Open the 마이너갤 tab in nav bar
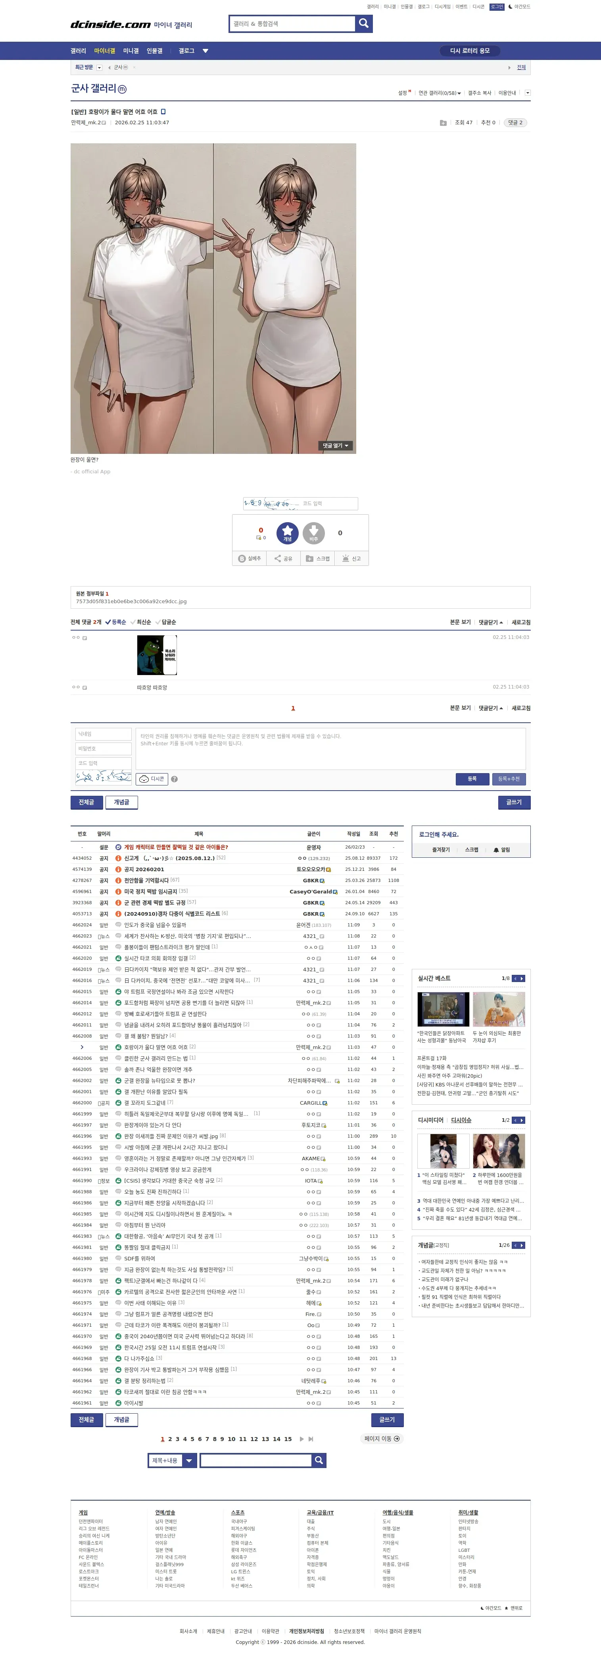Viewport: 601px width, 1665px height. point(105,50)
